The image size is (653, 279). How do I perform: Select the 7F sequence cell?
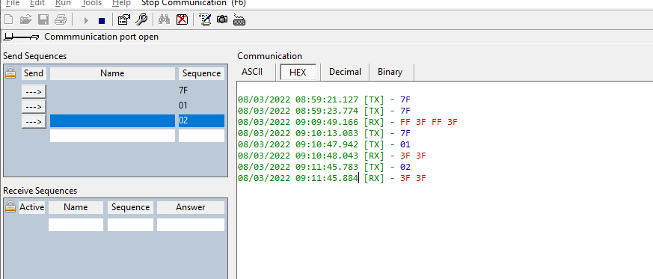[x=201, y=91]
